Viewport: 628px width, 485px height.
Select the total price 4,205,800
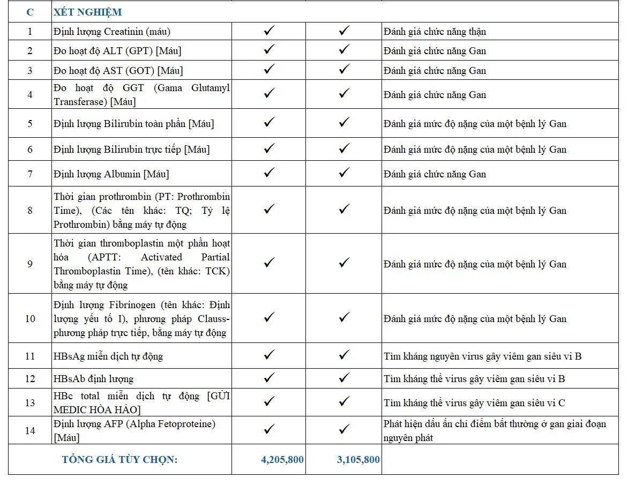[282, 459]
